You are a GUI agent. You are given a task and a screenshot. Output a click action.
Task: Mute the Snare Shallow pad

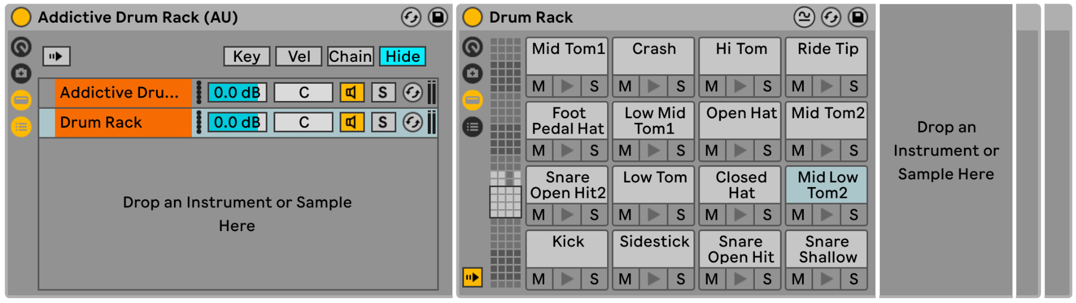[x=799, y=279]
